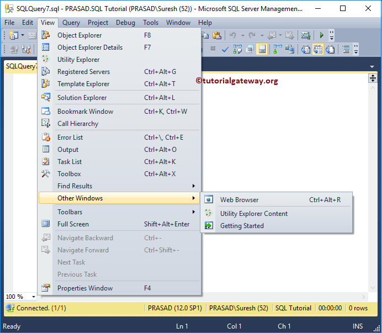Click the Toolbox hammer-wrench icon

pyautogui.click(x=46, y=173)
